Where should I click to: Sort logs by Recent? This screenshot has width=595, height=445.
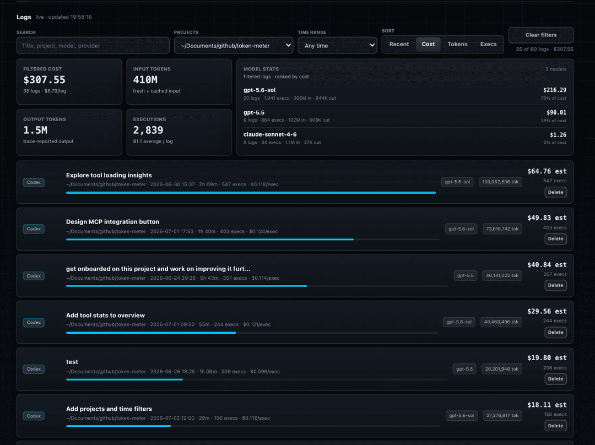[x=399, y=44]
